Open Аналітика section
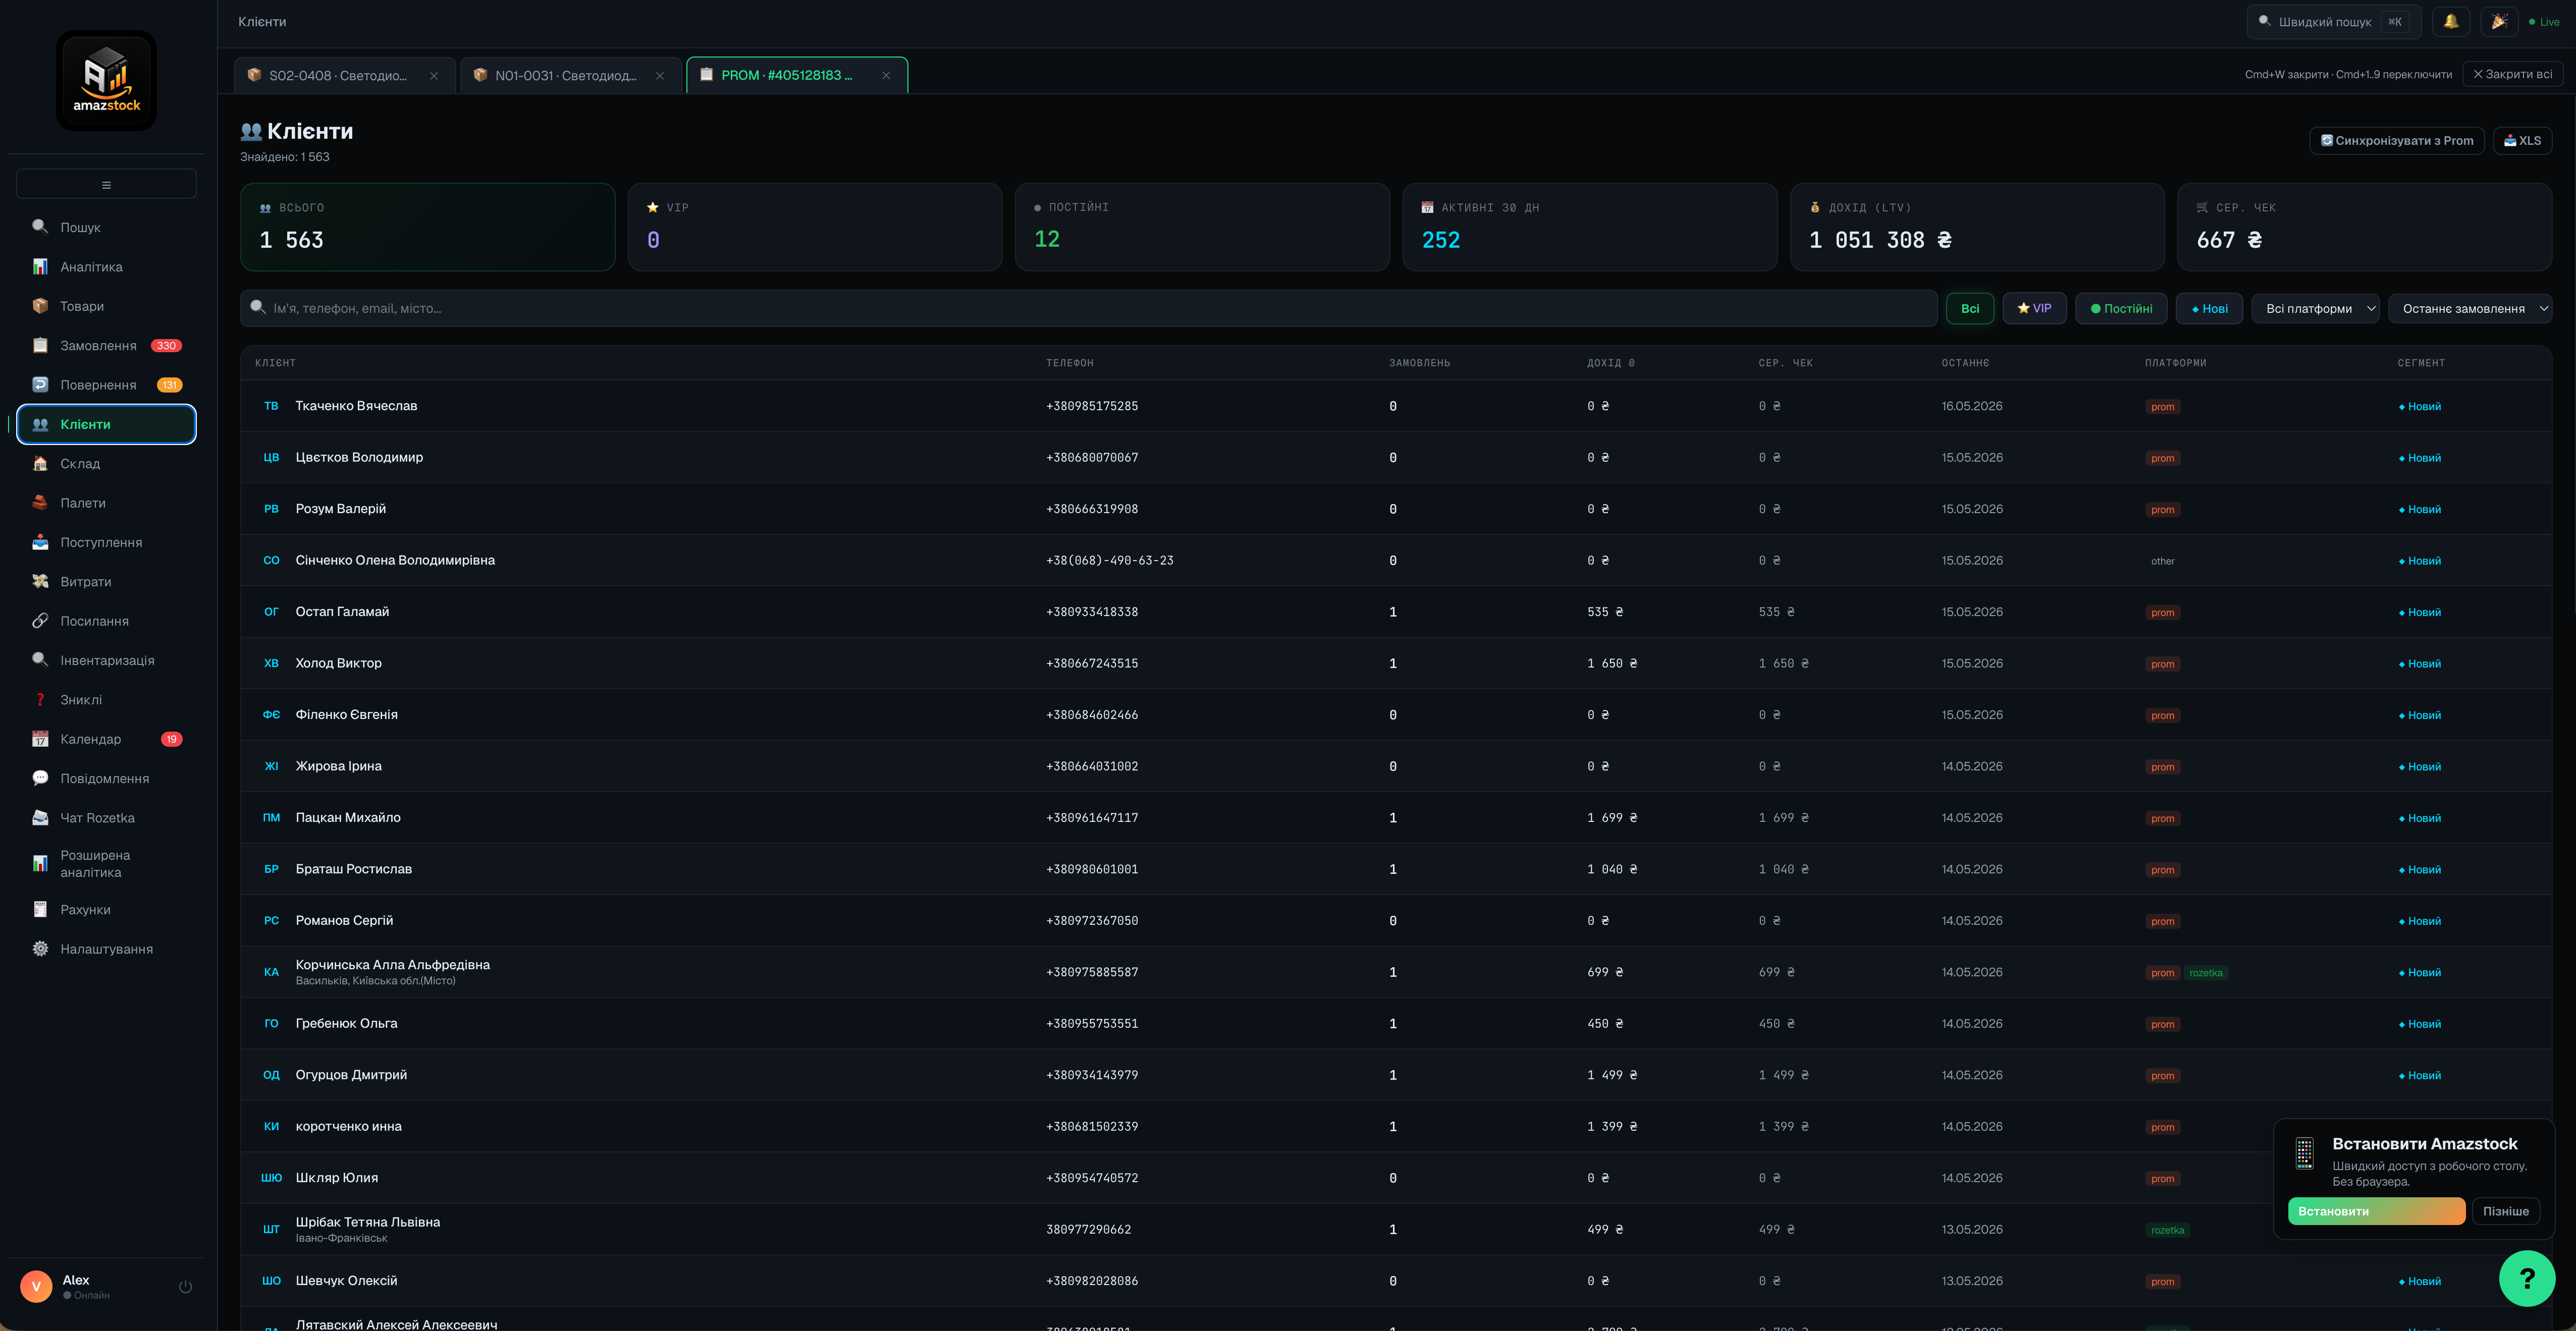The height and width of the screenshot is (1331, 2576). pyautogui.click(x=106, y=267)
